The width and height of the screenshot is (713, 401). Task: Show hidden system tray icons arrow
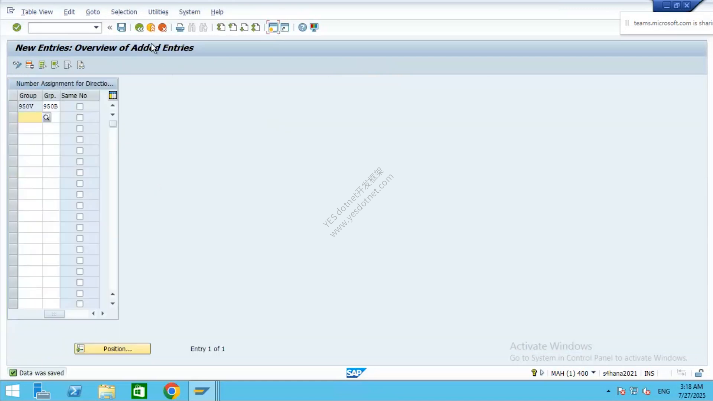coord(608,391)
